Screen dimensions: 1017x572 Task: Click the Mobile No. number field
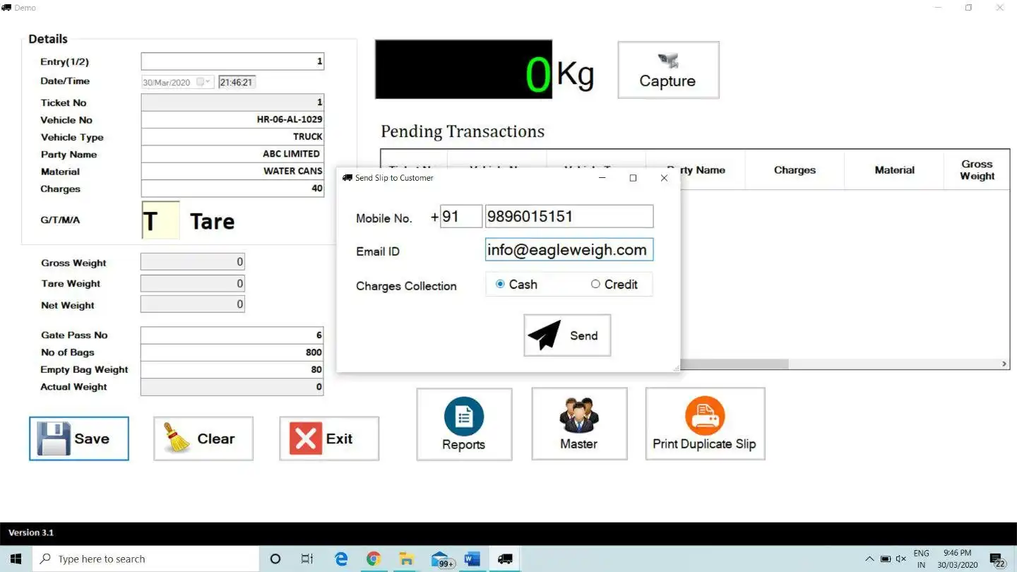tap(569, 216)
